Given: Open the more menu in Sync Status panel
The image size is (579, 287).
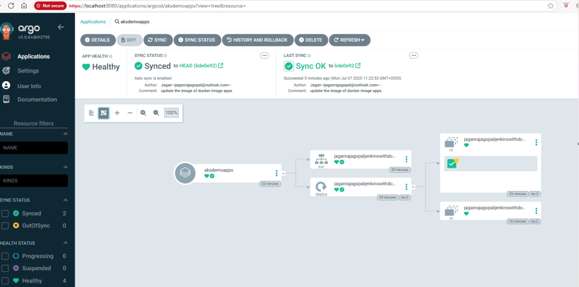Looking at the screenshot, I should pyautogui.click(x=265, y=55).
